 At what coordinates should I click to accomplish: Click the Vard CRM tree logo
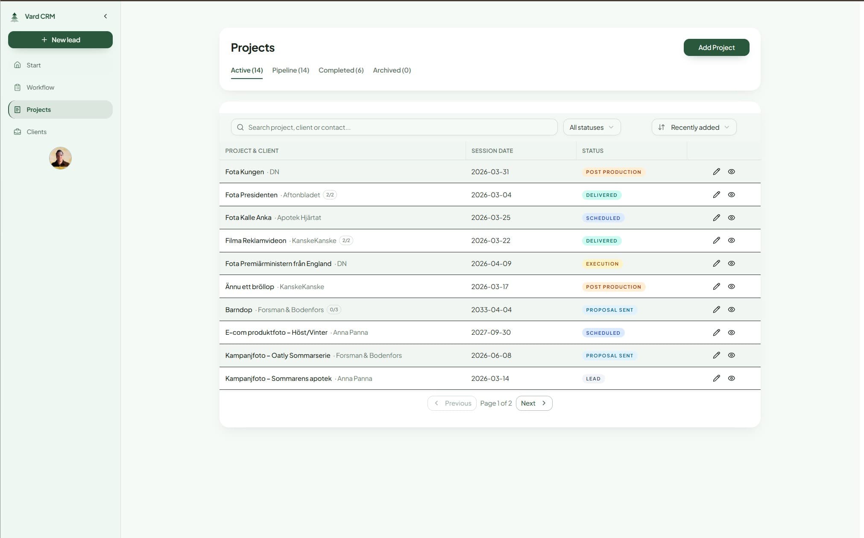[x=14, y=16]
